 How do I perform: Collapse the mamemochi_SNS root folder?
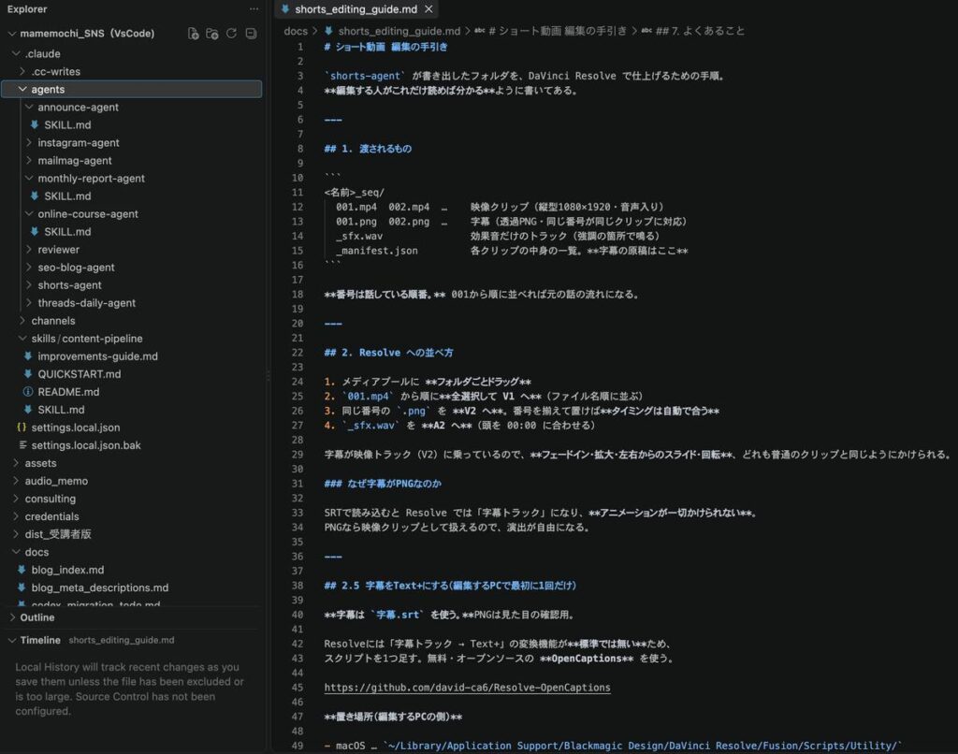pos(11,34)
